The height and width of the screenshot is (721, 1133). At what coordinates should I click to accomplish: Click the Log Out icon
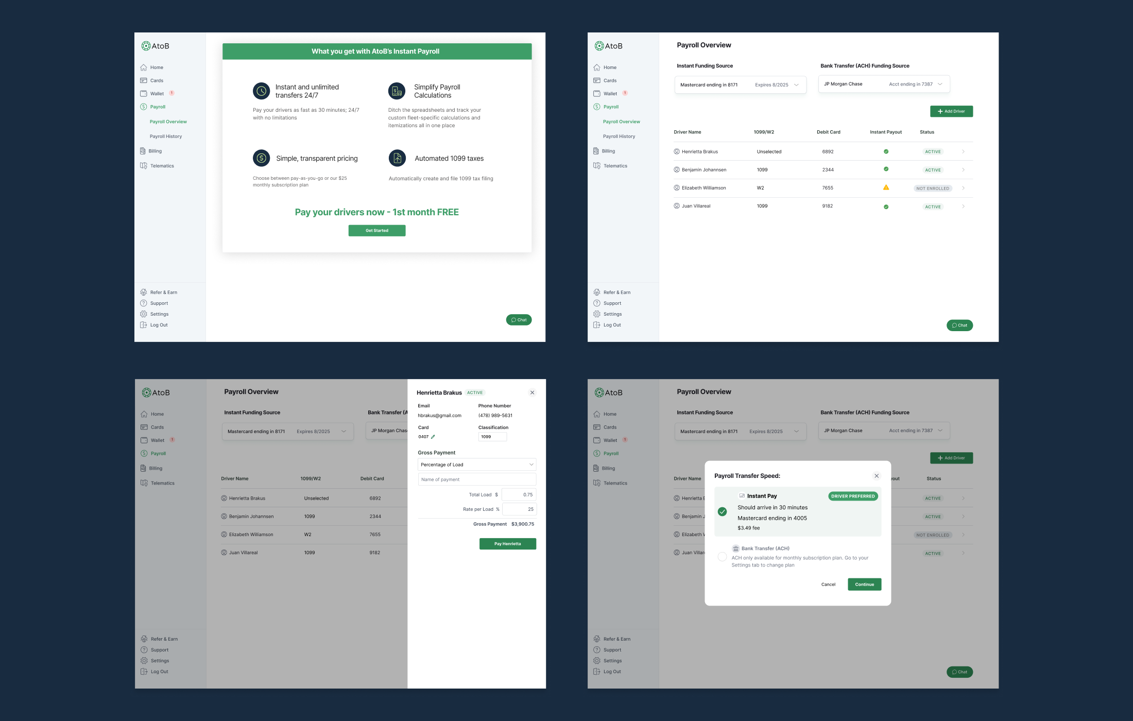click(144, 324)
